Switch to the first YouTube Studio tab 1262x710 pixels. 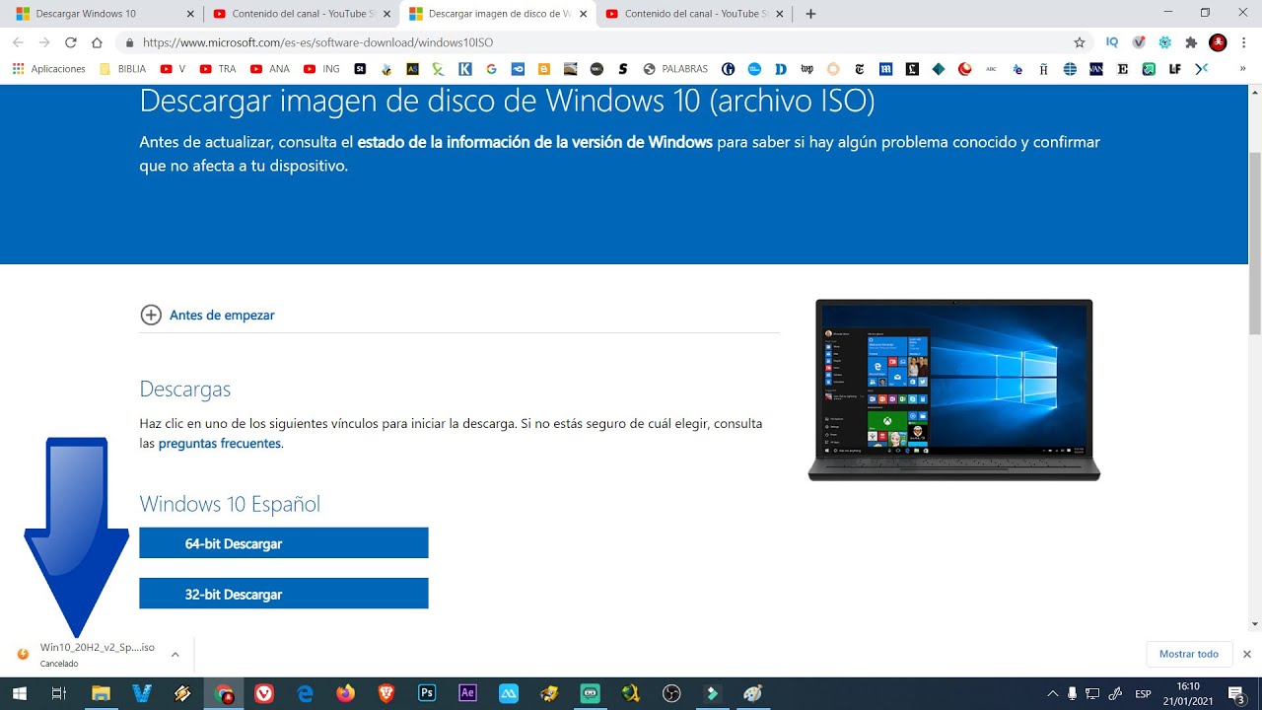coord(301,14)
